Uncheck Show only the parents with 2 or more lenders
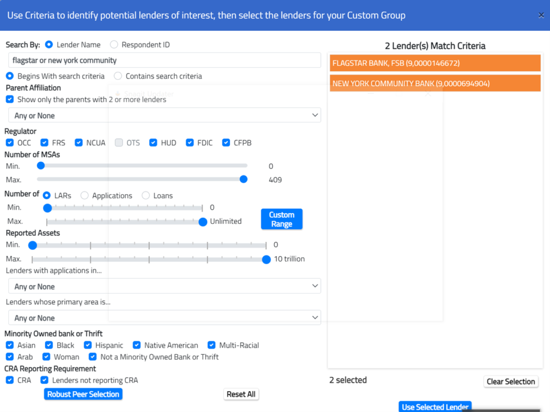Image resolution: width=550 pixels, height=412 pixels. (x=10, y=99)
